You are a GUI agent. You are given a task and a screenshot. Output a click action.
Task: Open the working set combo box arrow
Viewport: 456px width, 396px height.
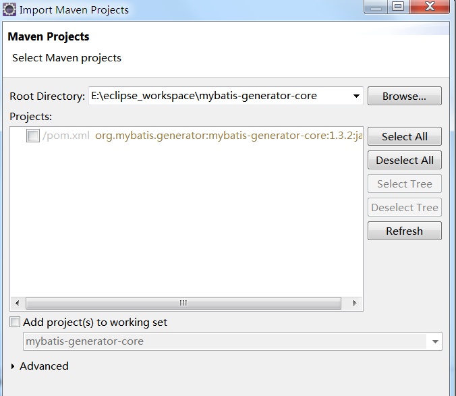tap(435, 341)
